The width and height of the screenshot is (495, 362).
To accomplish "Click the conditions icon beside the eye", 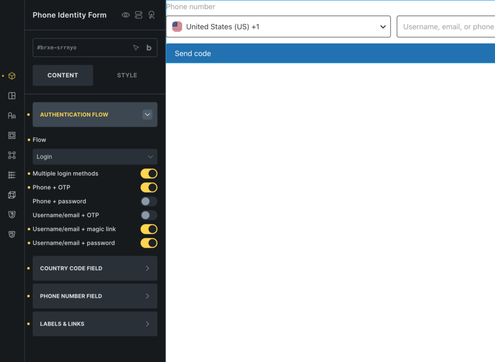I will (139, 15).
